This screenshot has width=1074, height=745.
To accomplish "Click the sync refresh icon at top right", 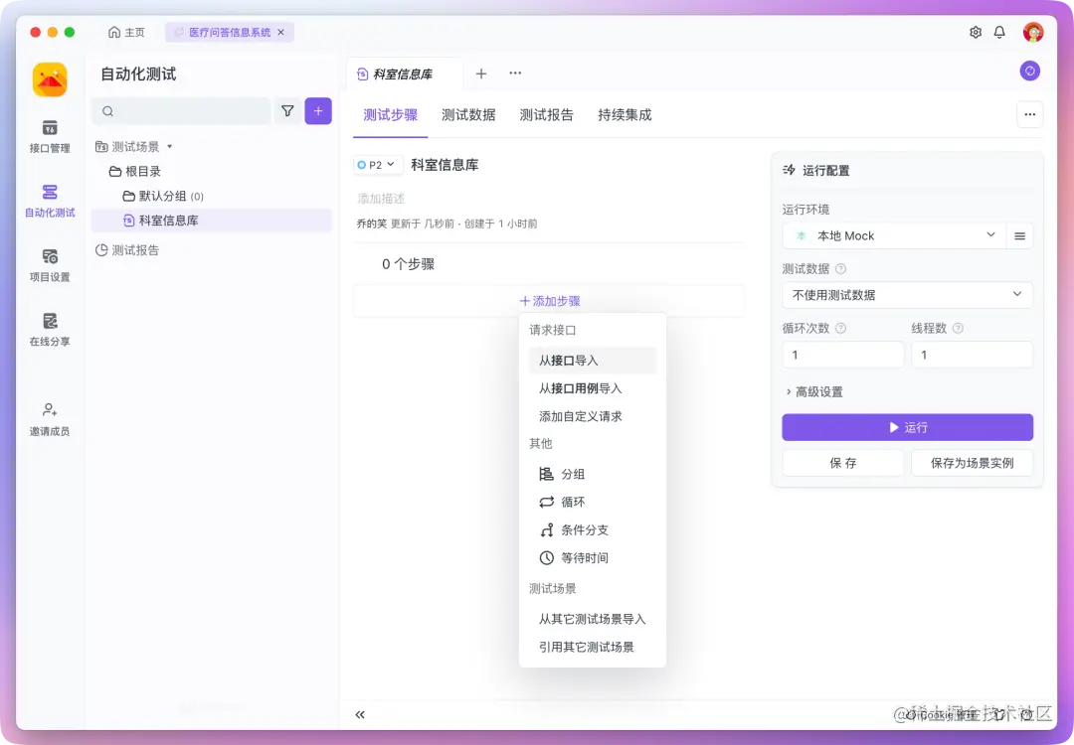I will click(x=1029, y=71).
